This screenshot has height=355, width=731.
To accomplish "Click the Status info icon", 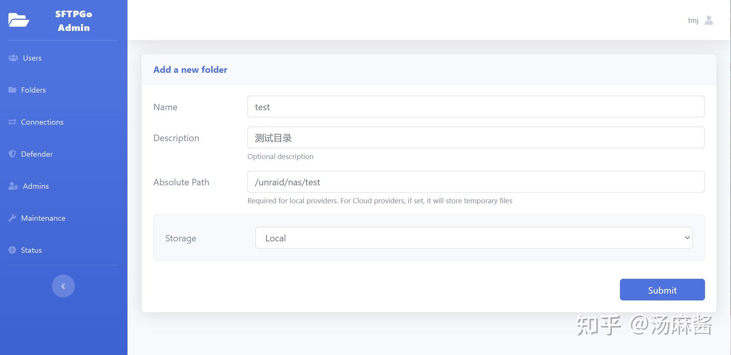I will [12, 250].
